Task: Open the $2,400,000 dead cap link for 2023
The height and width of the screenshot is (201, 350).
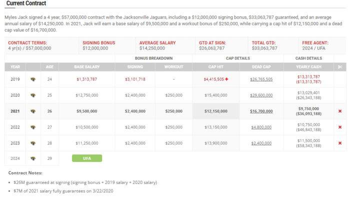Action: tap(261, 143)
